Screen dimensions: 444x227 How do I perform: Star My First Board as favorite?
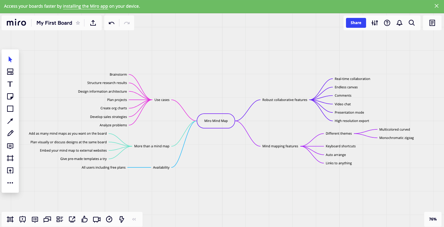point(78,23)
